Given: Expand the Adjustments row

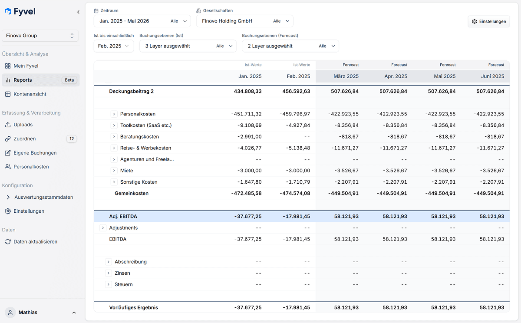Looking at the screenshot, I should point(103,228).
